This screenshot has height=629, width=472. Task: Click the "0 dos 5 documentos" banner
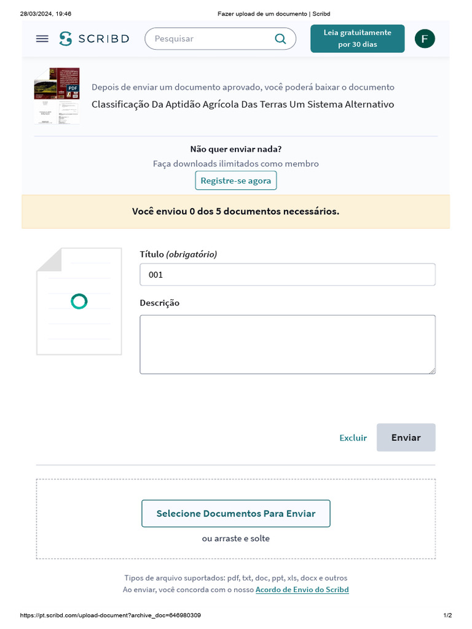point(235,211)
